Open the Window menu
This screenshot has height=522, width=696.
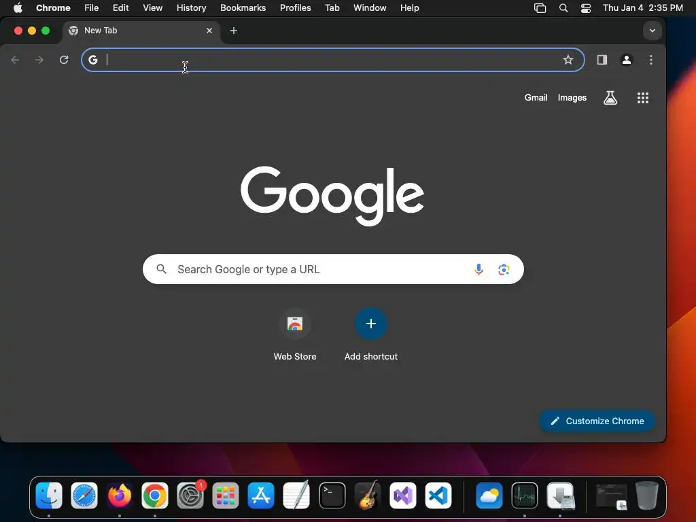[x=370, y=8]
